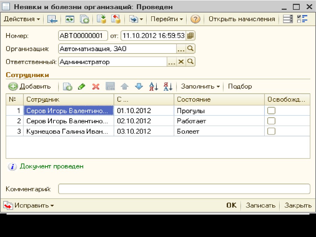The height and width of the screenshot is (237, 316).
Task: Sort employees descending with Я-A icon
Action: click(x=168, y=87)
